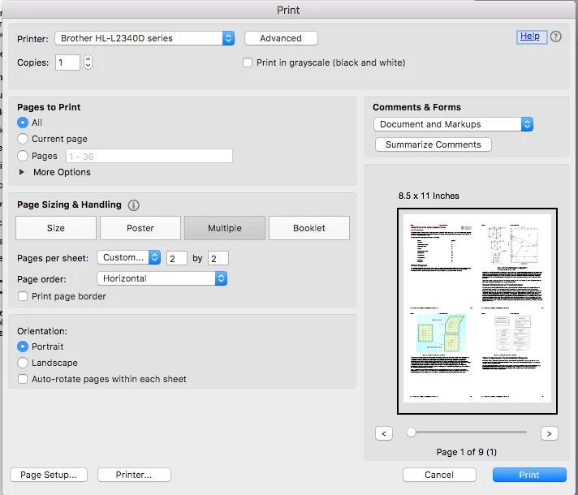Image resolution: width=578 pixels, height=495 pixels.
Task: Click Summarize Comments button
Action: [x=433, y=144]
